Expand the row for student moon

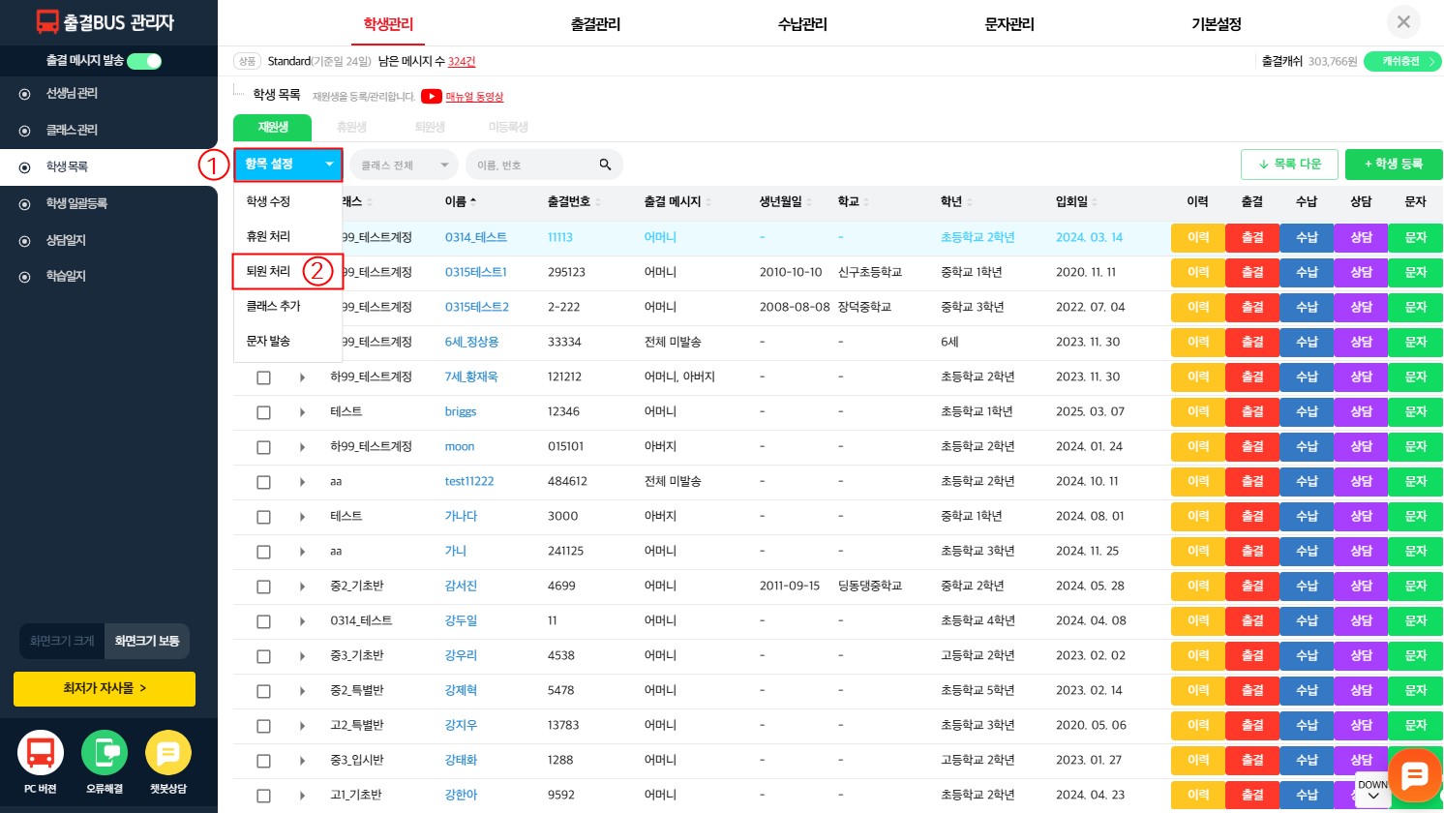click(x=302, y=447)
